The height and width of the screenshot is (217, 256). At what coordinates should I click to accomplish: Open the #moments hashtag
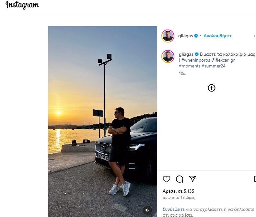(189, 66)
